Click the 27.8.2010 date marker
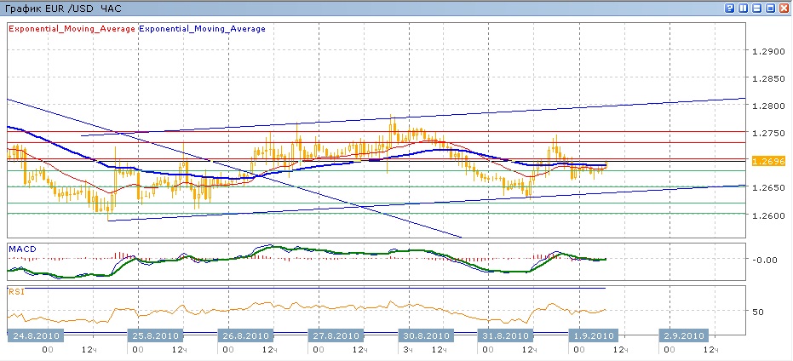The height and width of the screenshot is (361, 793). point(335,335)
